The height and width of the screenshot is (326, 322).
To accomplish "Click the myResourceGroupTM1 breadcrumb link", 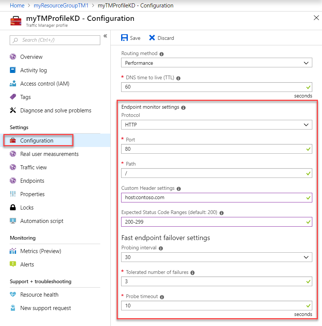I will coord(61,6).
